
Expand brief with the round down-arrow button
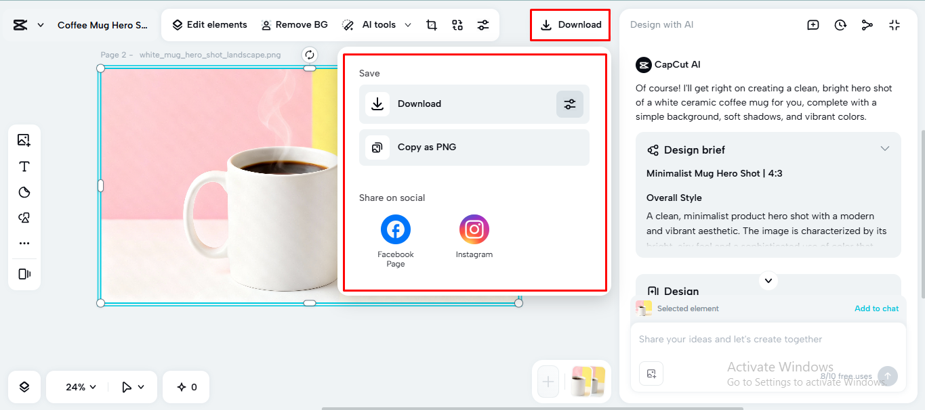pos(768,280)
